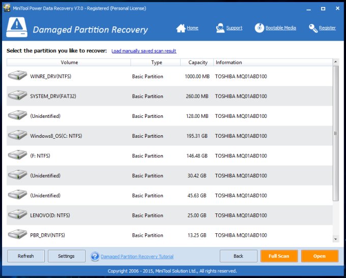Select WINRE_DRV(NTFS) volume name
Image resolution: width=346 pixels, height=278 pixels.
tap(51, 77)
